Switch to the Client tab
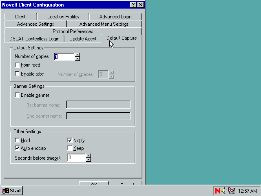261x196 pixels. [x=20, y=17]
